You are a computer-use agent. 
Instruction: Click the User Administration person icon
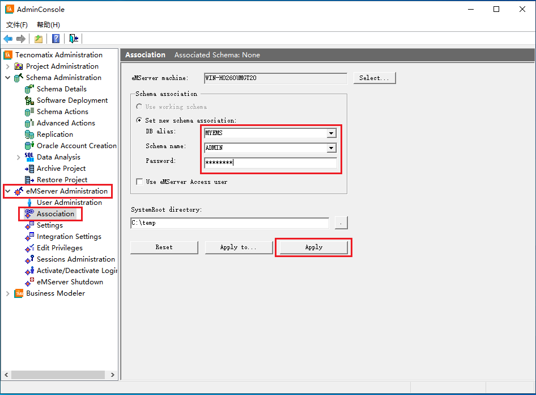tap(29, 203)
